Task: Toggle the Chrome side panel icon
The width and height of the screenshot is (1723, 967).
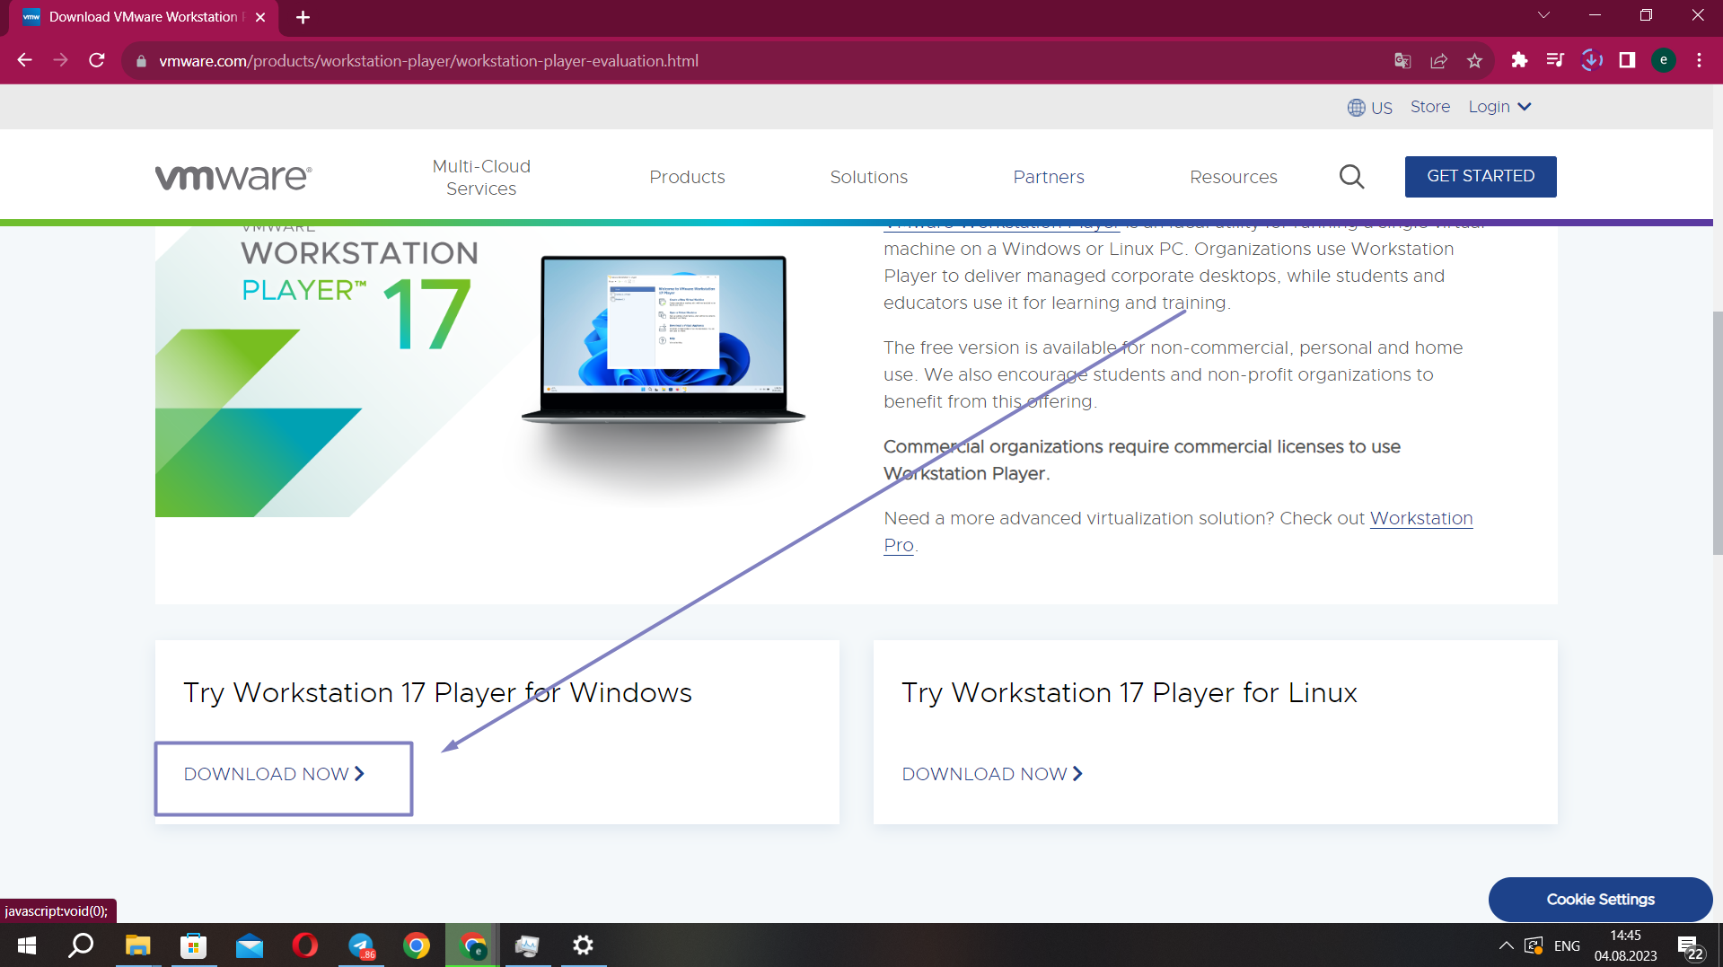Action: [1627, 60]
